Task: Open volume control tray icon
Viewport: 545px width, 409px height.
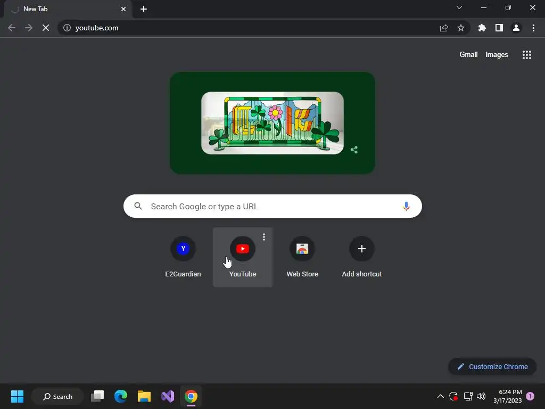Action: click(481, 396)
